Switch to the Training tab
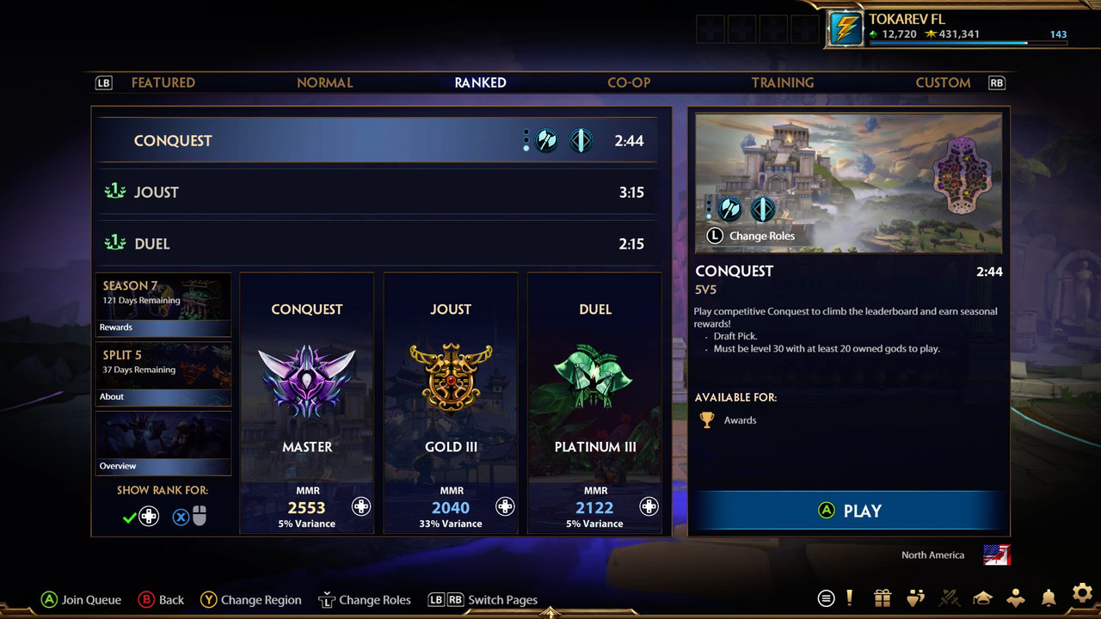Image resolution: width=1101 pixels, height=619 pixels. (x=783, y=83)
